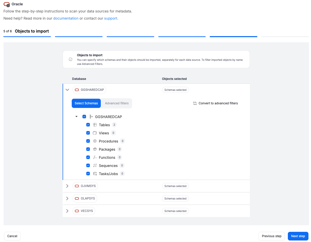Click the Objects selected column header
Viewport: 311px width, 242px height.
174,79
